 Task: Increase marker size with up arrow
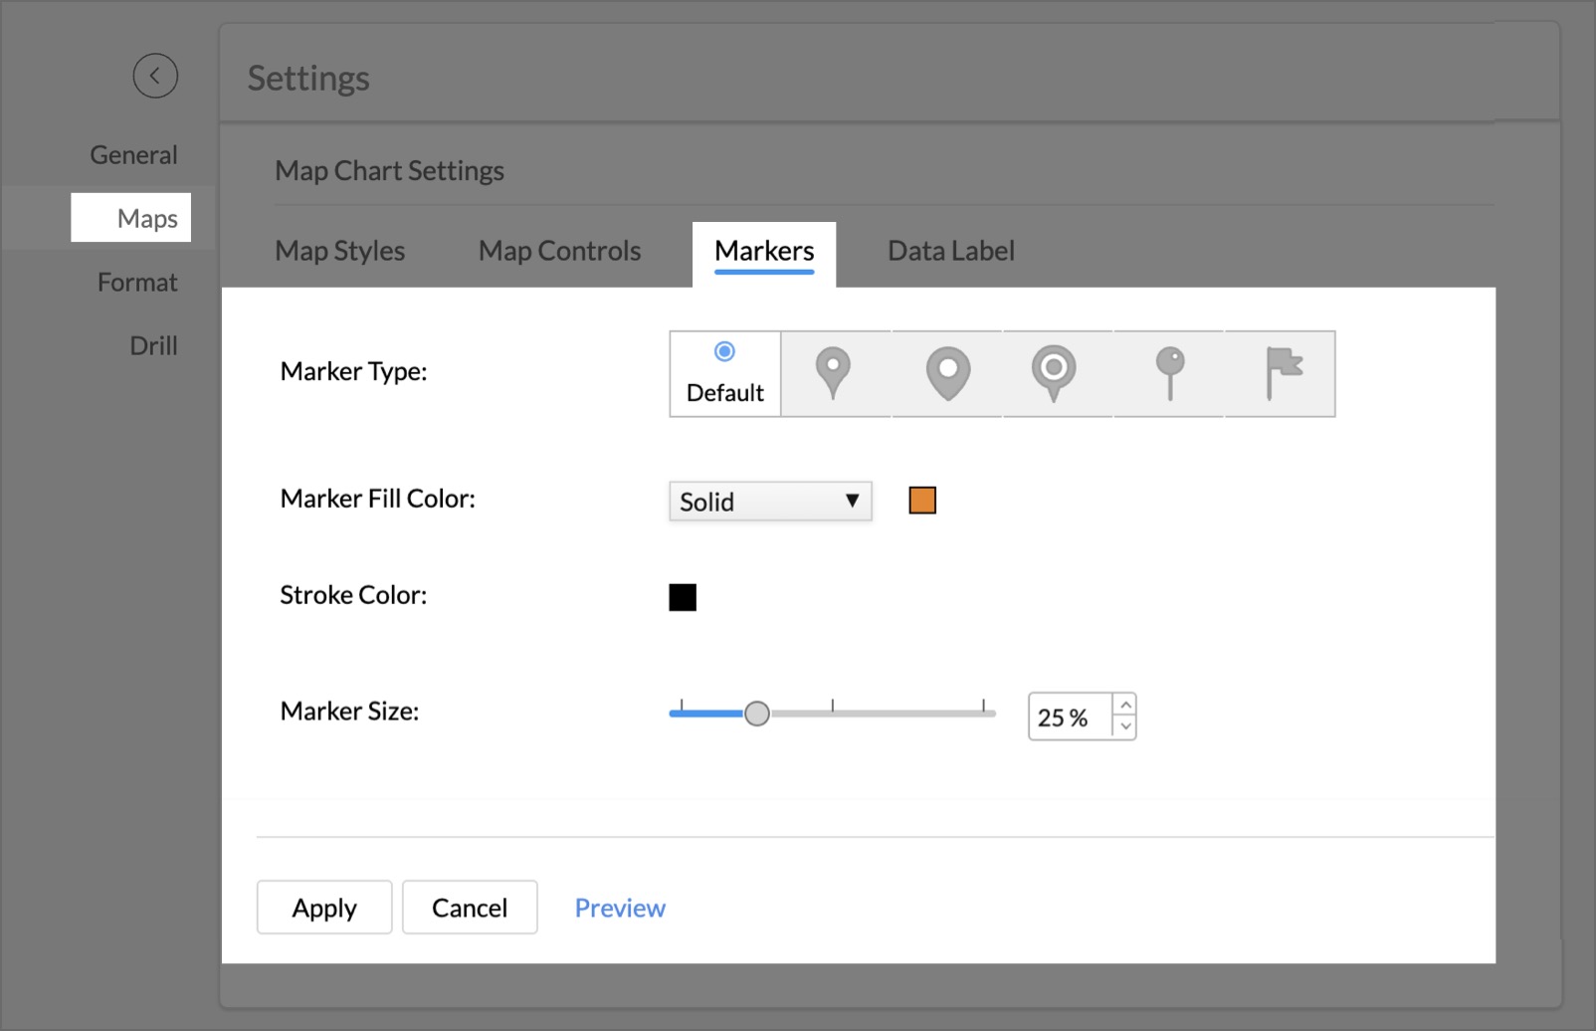(x=1125, y=706)
